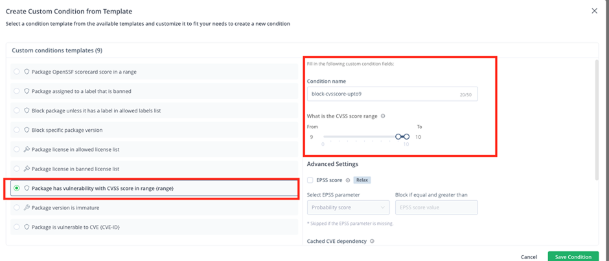The width and height of the screenshot is (609, 261).
Task: Click the Relax tag next to EPSS score
Action: click(363, 180)
